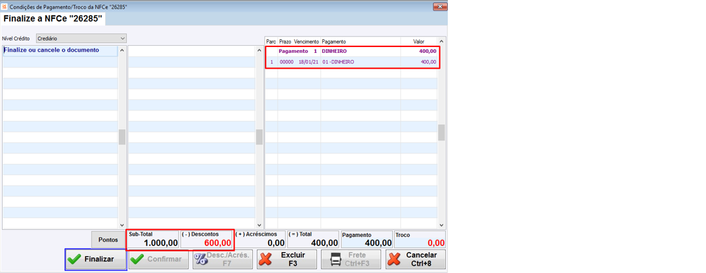Screen dimensions: 706x273
Task: Click the Acréscimos 0,00 field
Action: [260, 240]
